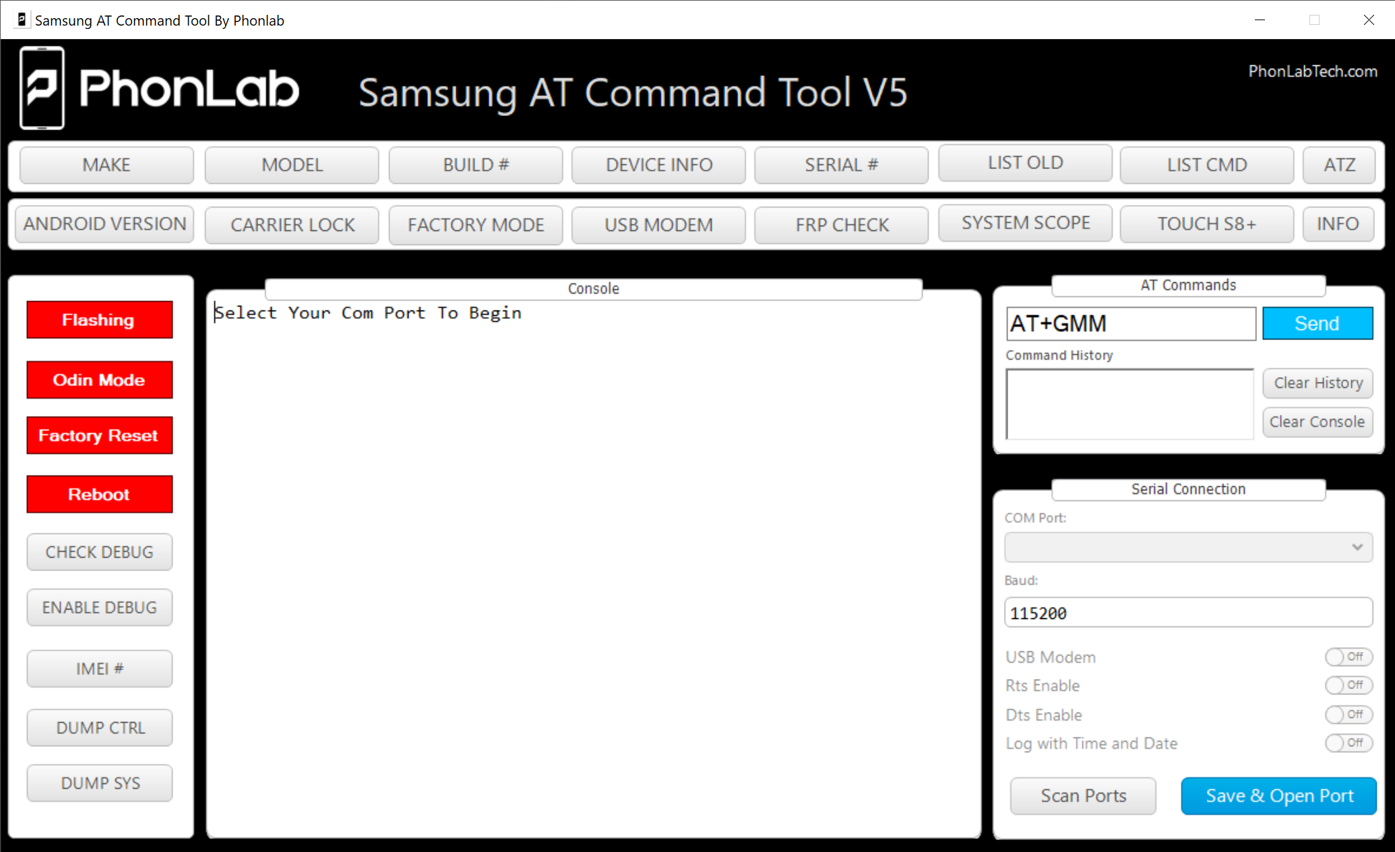Click TOUCH S8+ button
The image size is (1395, 852).
pos(1207,224)
